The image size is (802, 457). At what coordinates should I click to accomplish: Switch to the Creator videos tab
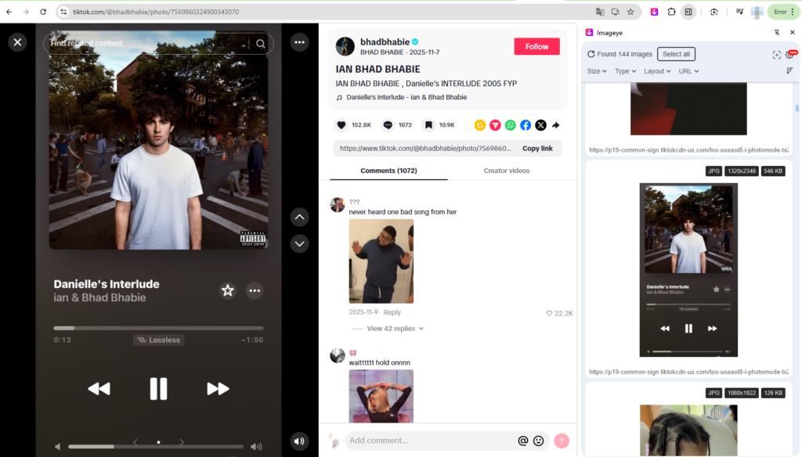506,170
